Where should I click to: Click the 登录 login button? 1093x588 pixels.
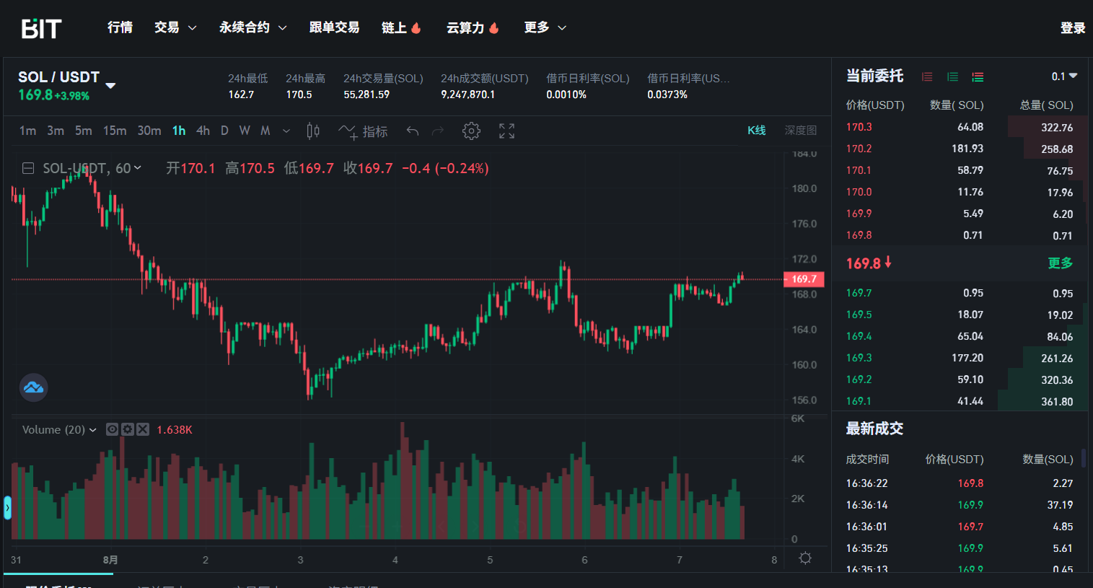pos(1072,28)
